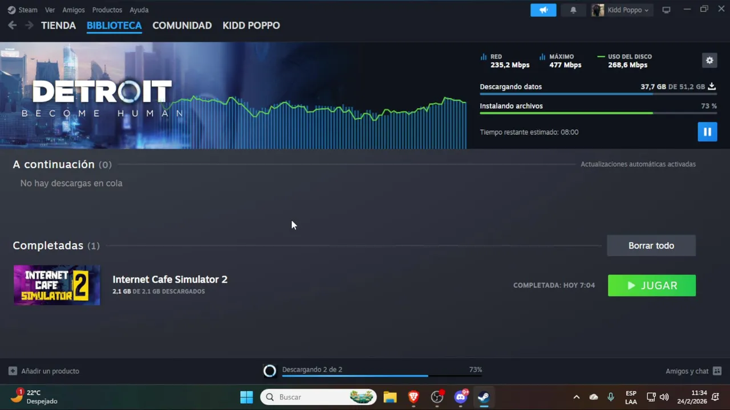Open the Productos menu
Image resolution: width=730 pixels, height=410 pixels.
point(107,10)
